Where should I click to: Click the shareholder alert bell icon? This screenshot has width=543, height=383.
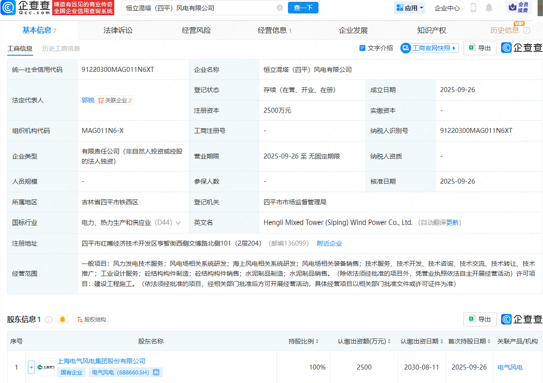(62, 319)
